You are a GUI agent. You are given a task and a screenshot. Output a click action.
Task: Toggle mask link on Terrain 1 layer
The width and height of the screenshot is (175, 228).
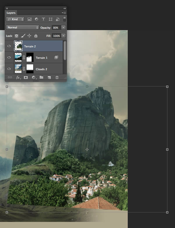[x=24, y=57]
